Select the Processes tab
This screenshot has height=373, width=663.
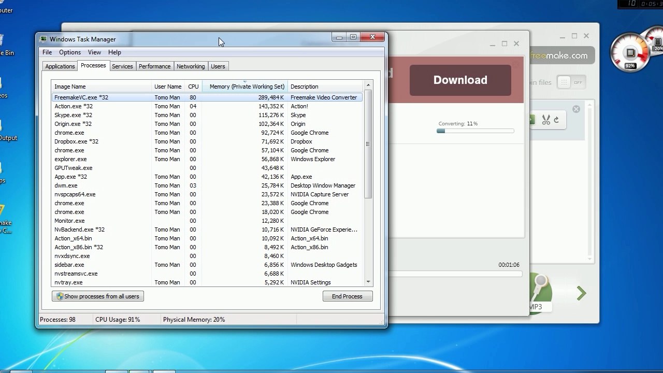click(x=93, y=66)
